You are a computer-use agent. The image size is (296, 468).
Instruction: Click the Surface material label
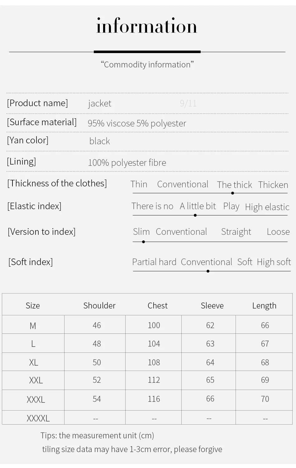click(x=42, y=122)
